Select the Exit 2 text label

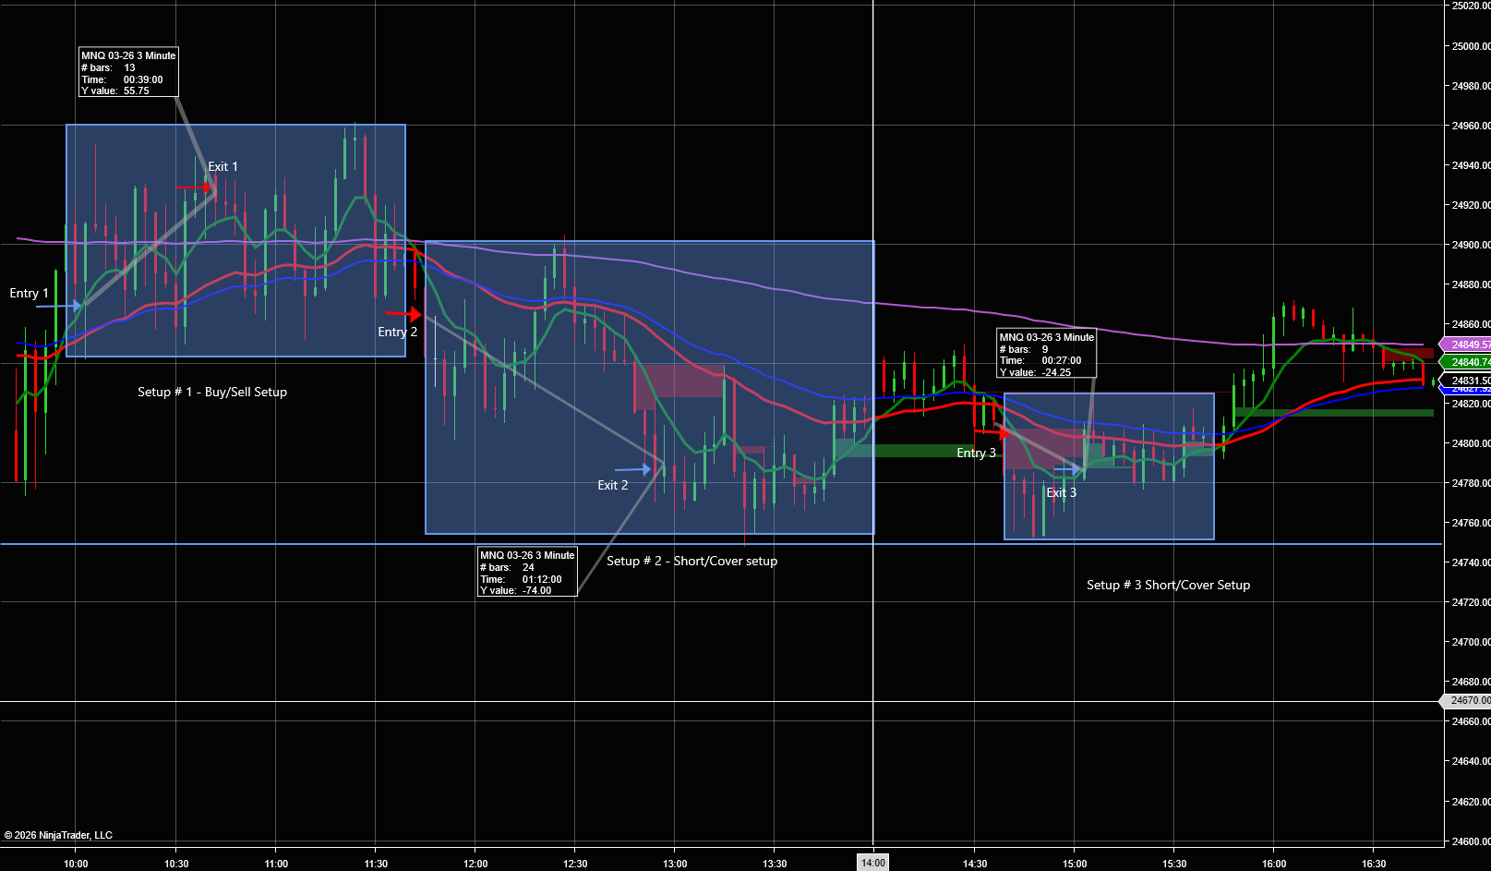612,485
